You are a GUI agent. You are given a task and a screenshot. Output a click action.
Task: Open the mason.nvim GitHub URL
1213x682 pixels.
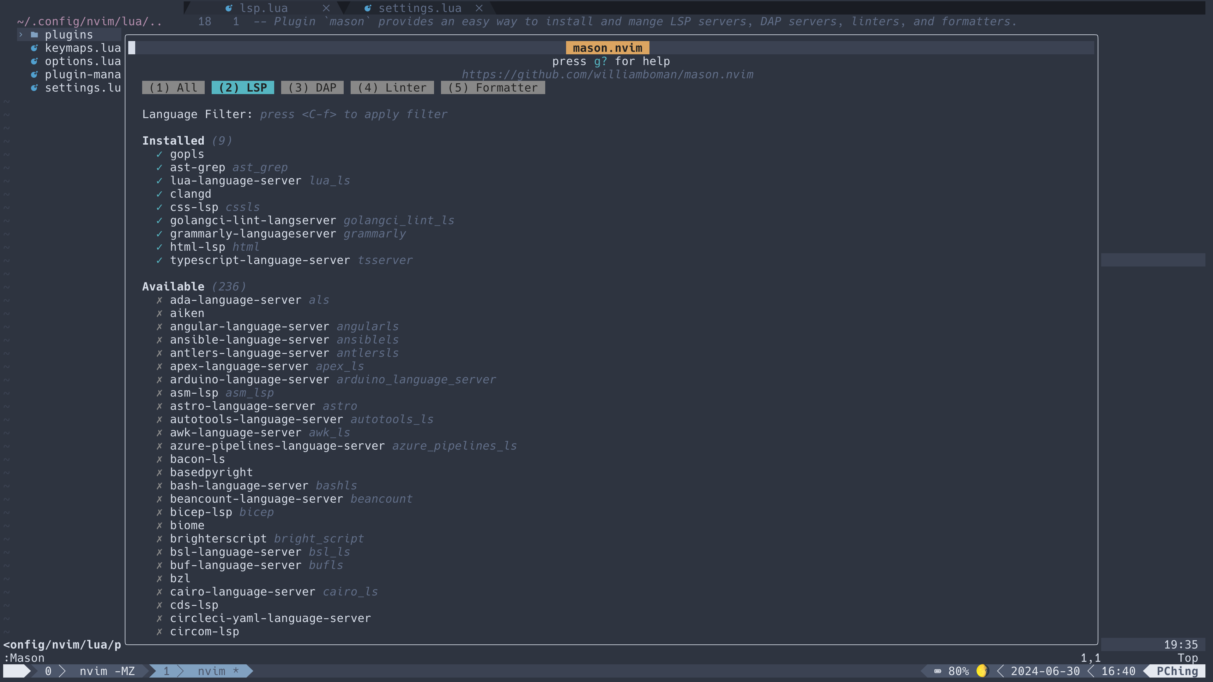(607, 75)
